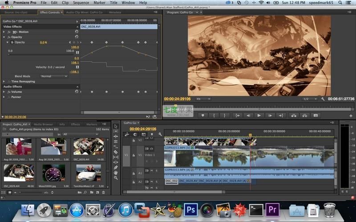Select the Razor tool in the tools panel

[116, 152]
